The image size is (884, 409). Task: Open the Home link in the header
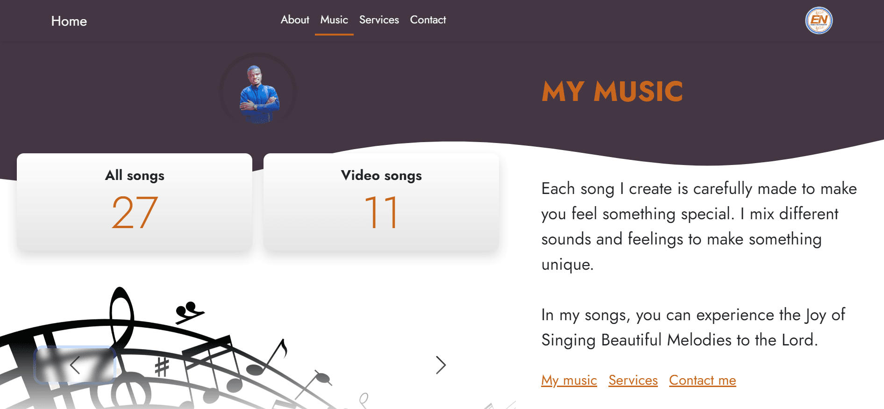69,21
